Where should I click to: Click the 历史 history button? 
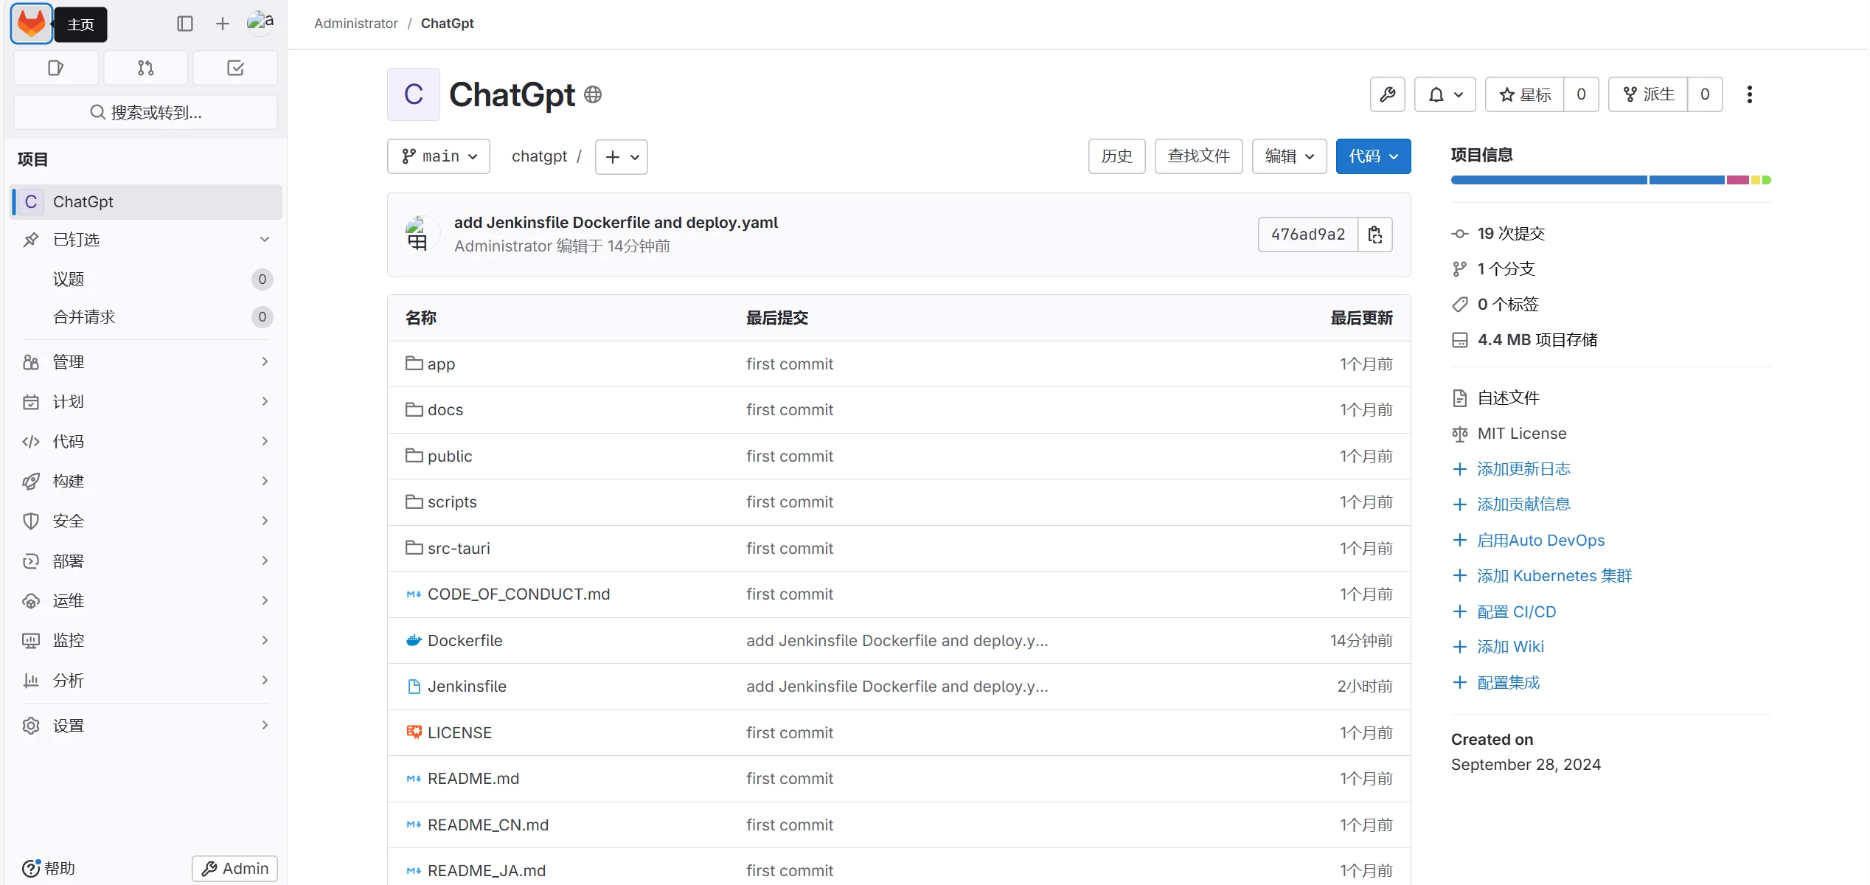pyautogui.click(x=1116, y=156)
